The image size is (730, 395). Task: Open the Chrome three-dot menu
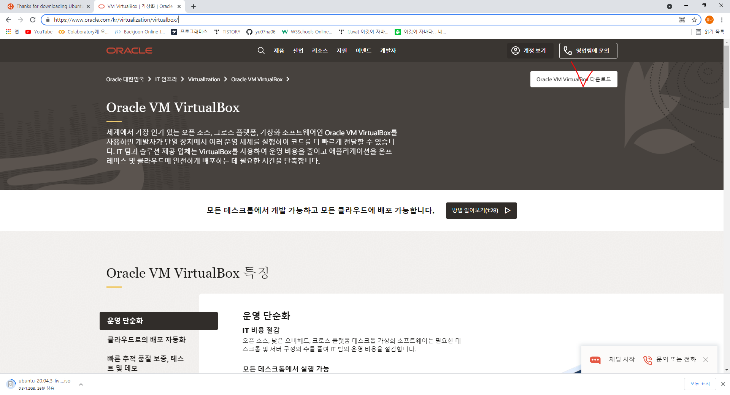click(722, 20)
